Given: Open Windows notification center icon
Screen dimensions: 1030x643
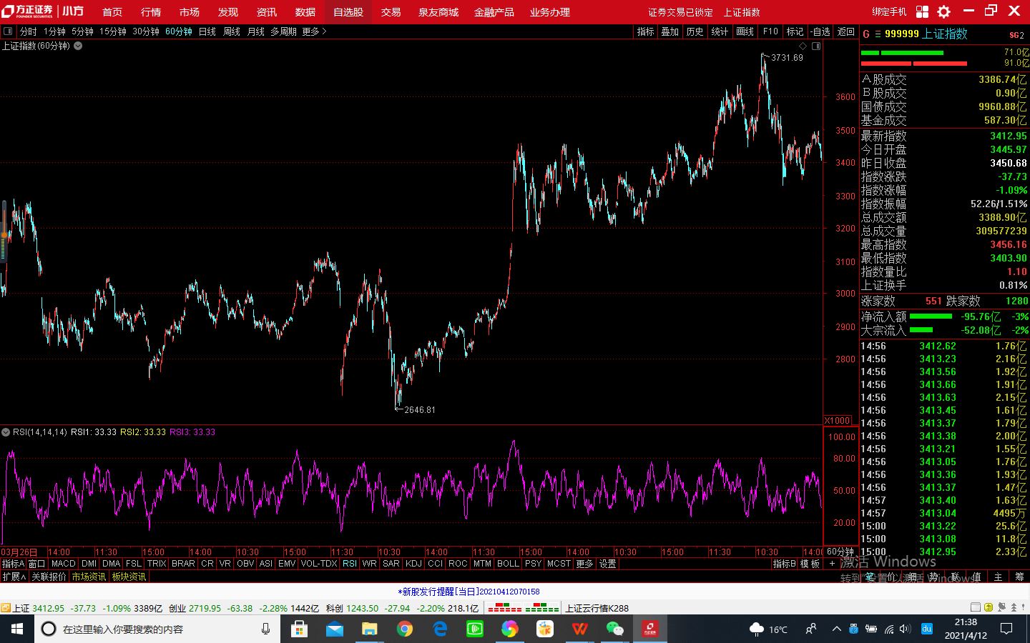Looking at the screenshot, I should point(1006,629).
